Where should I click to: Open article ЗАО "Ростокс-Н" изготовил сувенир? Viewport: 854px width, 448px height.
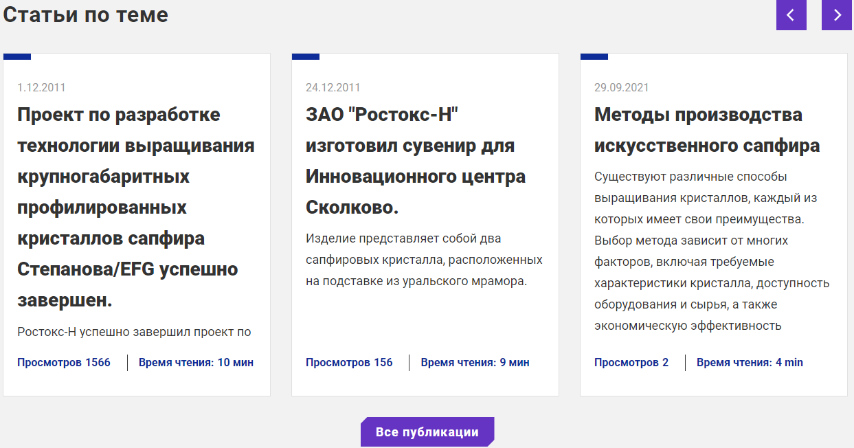416,161
